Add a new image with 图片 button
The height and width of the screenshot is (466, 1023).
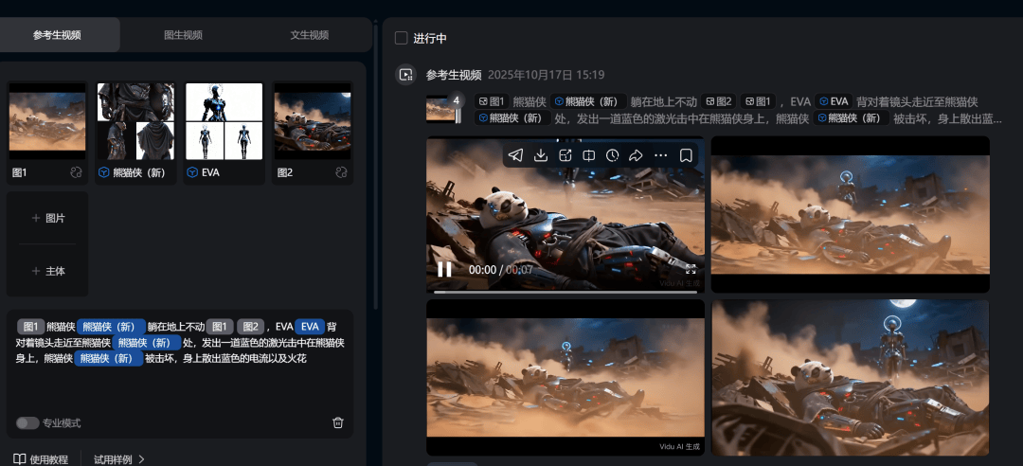coord(47,218)
